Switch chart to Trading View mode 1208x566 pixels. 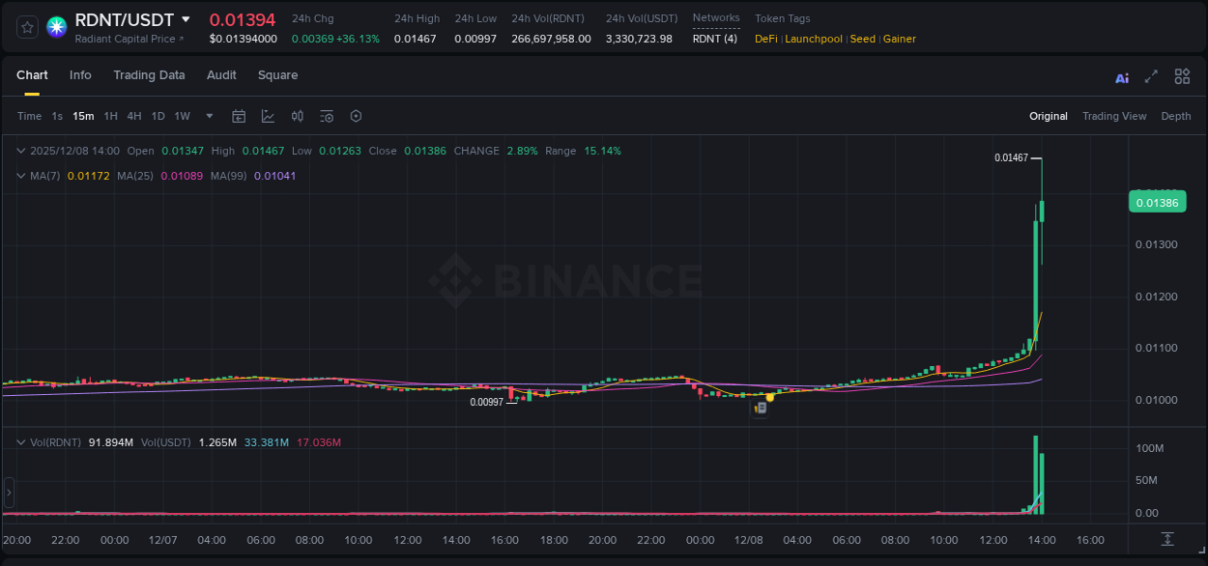click(x=1114, y=116)
